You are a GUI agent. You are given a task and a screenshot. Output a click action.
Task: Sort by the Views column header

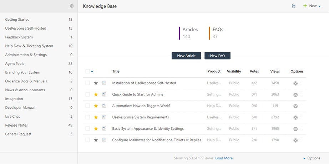(x=275, y=71)
